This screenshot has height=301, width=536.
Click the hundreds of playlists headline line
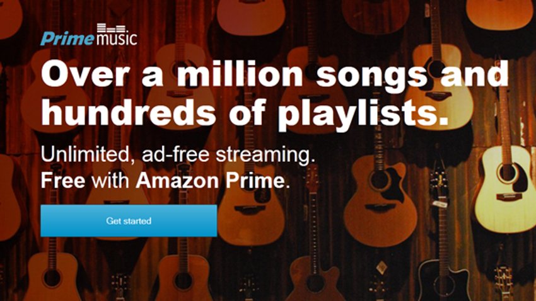245,113
